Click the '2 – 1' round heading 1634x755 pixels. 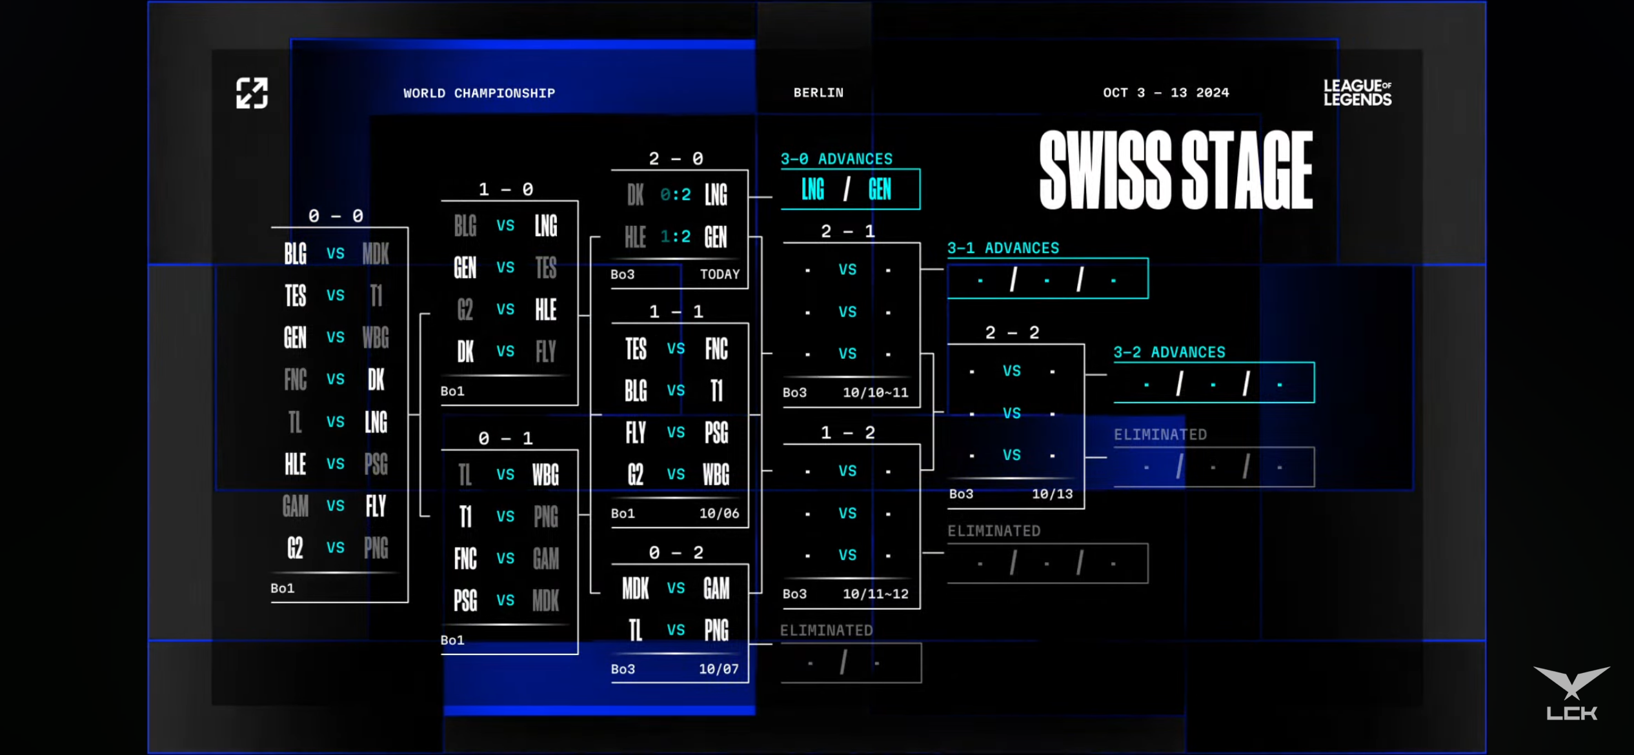[x=848, y=231]
